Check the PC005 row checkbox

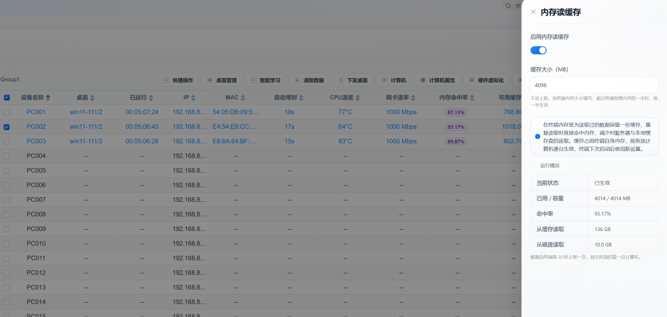point(7,171)
